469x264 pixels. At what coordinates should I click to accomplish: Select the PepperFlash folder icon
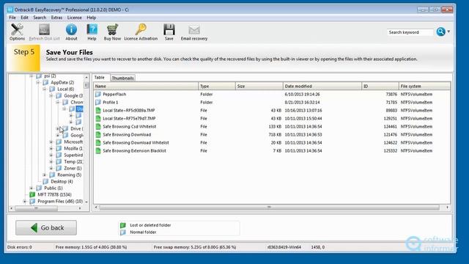point(98,95)
